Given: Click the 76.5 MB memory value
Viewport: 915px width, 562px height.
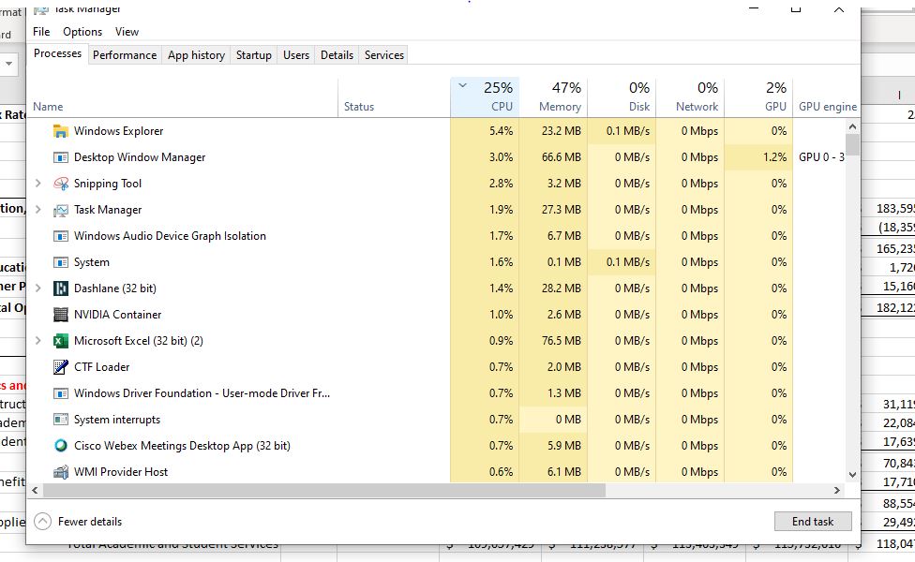Looking at the screenshot, I should [x=561, y=341].
